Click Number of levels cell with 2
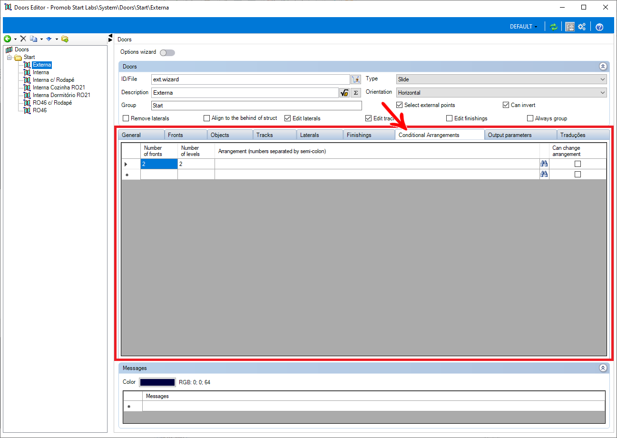617x438 pixels. point(196,164)
